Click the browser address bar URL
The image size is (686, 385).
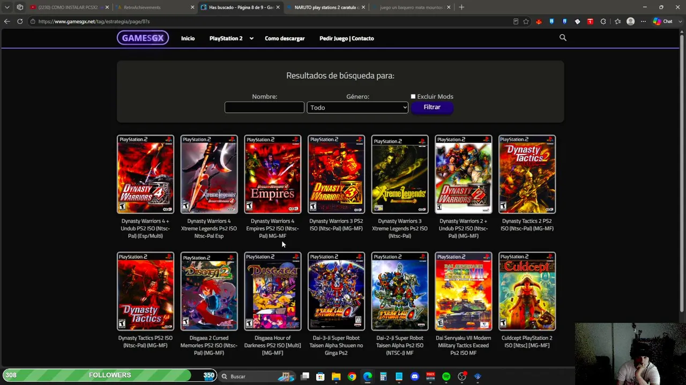tap(94, 21)
